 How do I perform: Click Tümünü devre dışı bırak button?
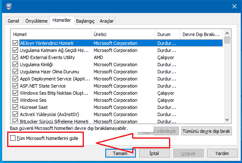click(206, 131)
